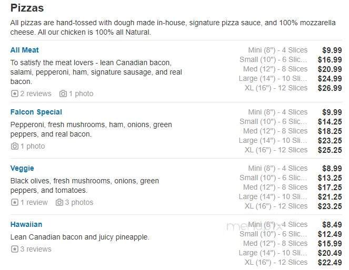This screenshot has height=270, width=349.
Task: Open the All Meat pizza link
Action: click(25, 50)
